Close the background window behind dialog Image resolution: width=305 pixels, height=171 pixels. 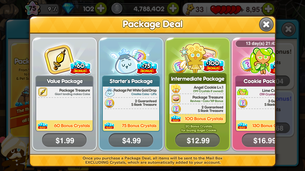coord(288,29)
